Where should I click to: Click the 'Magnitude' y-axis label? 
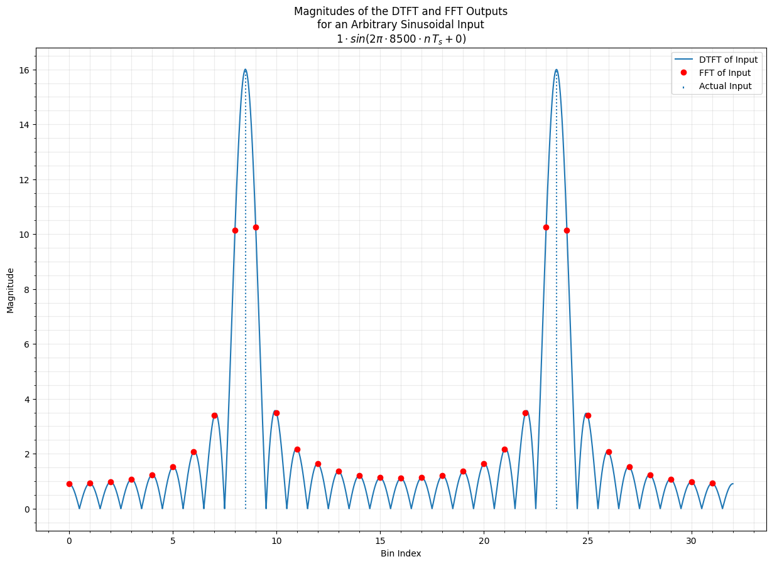[x=11, y=290]
